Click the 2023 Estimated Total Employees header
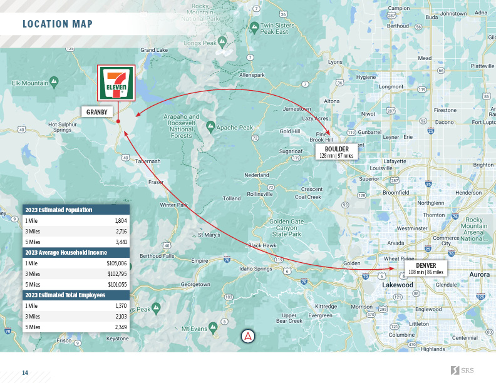Screen dimensions: 496x383 pos(76,295)
